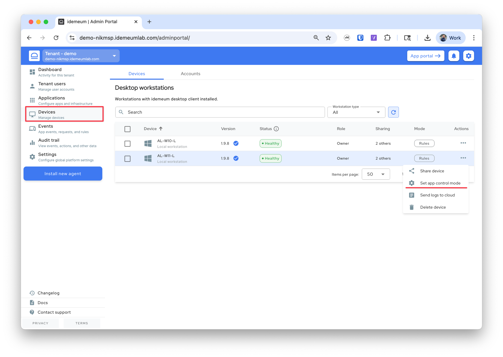Toggle the select-all devices checkbox
Viewport: 503px width, 357px height.
pos(128,129)
